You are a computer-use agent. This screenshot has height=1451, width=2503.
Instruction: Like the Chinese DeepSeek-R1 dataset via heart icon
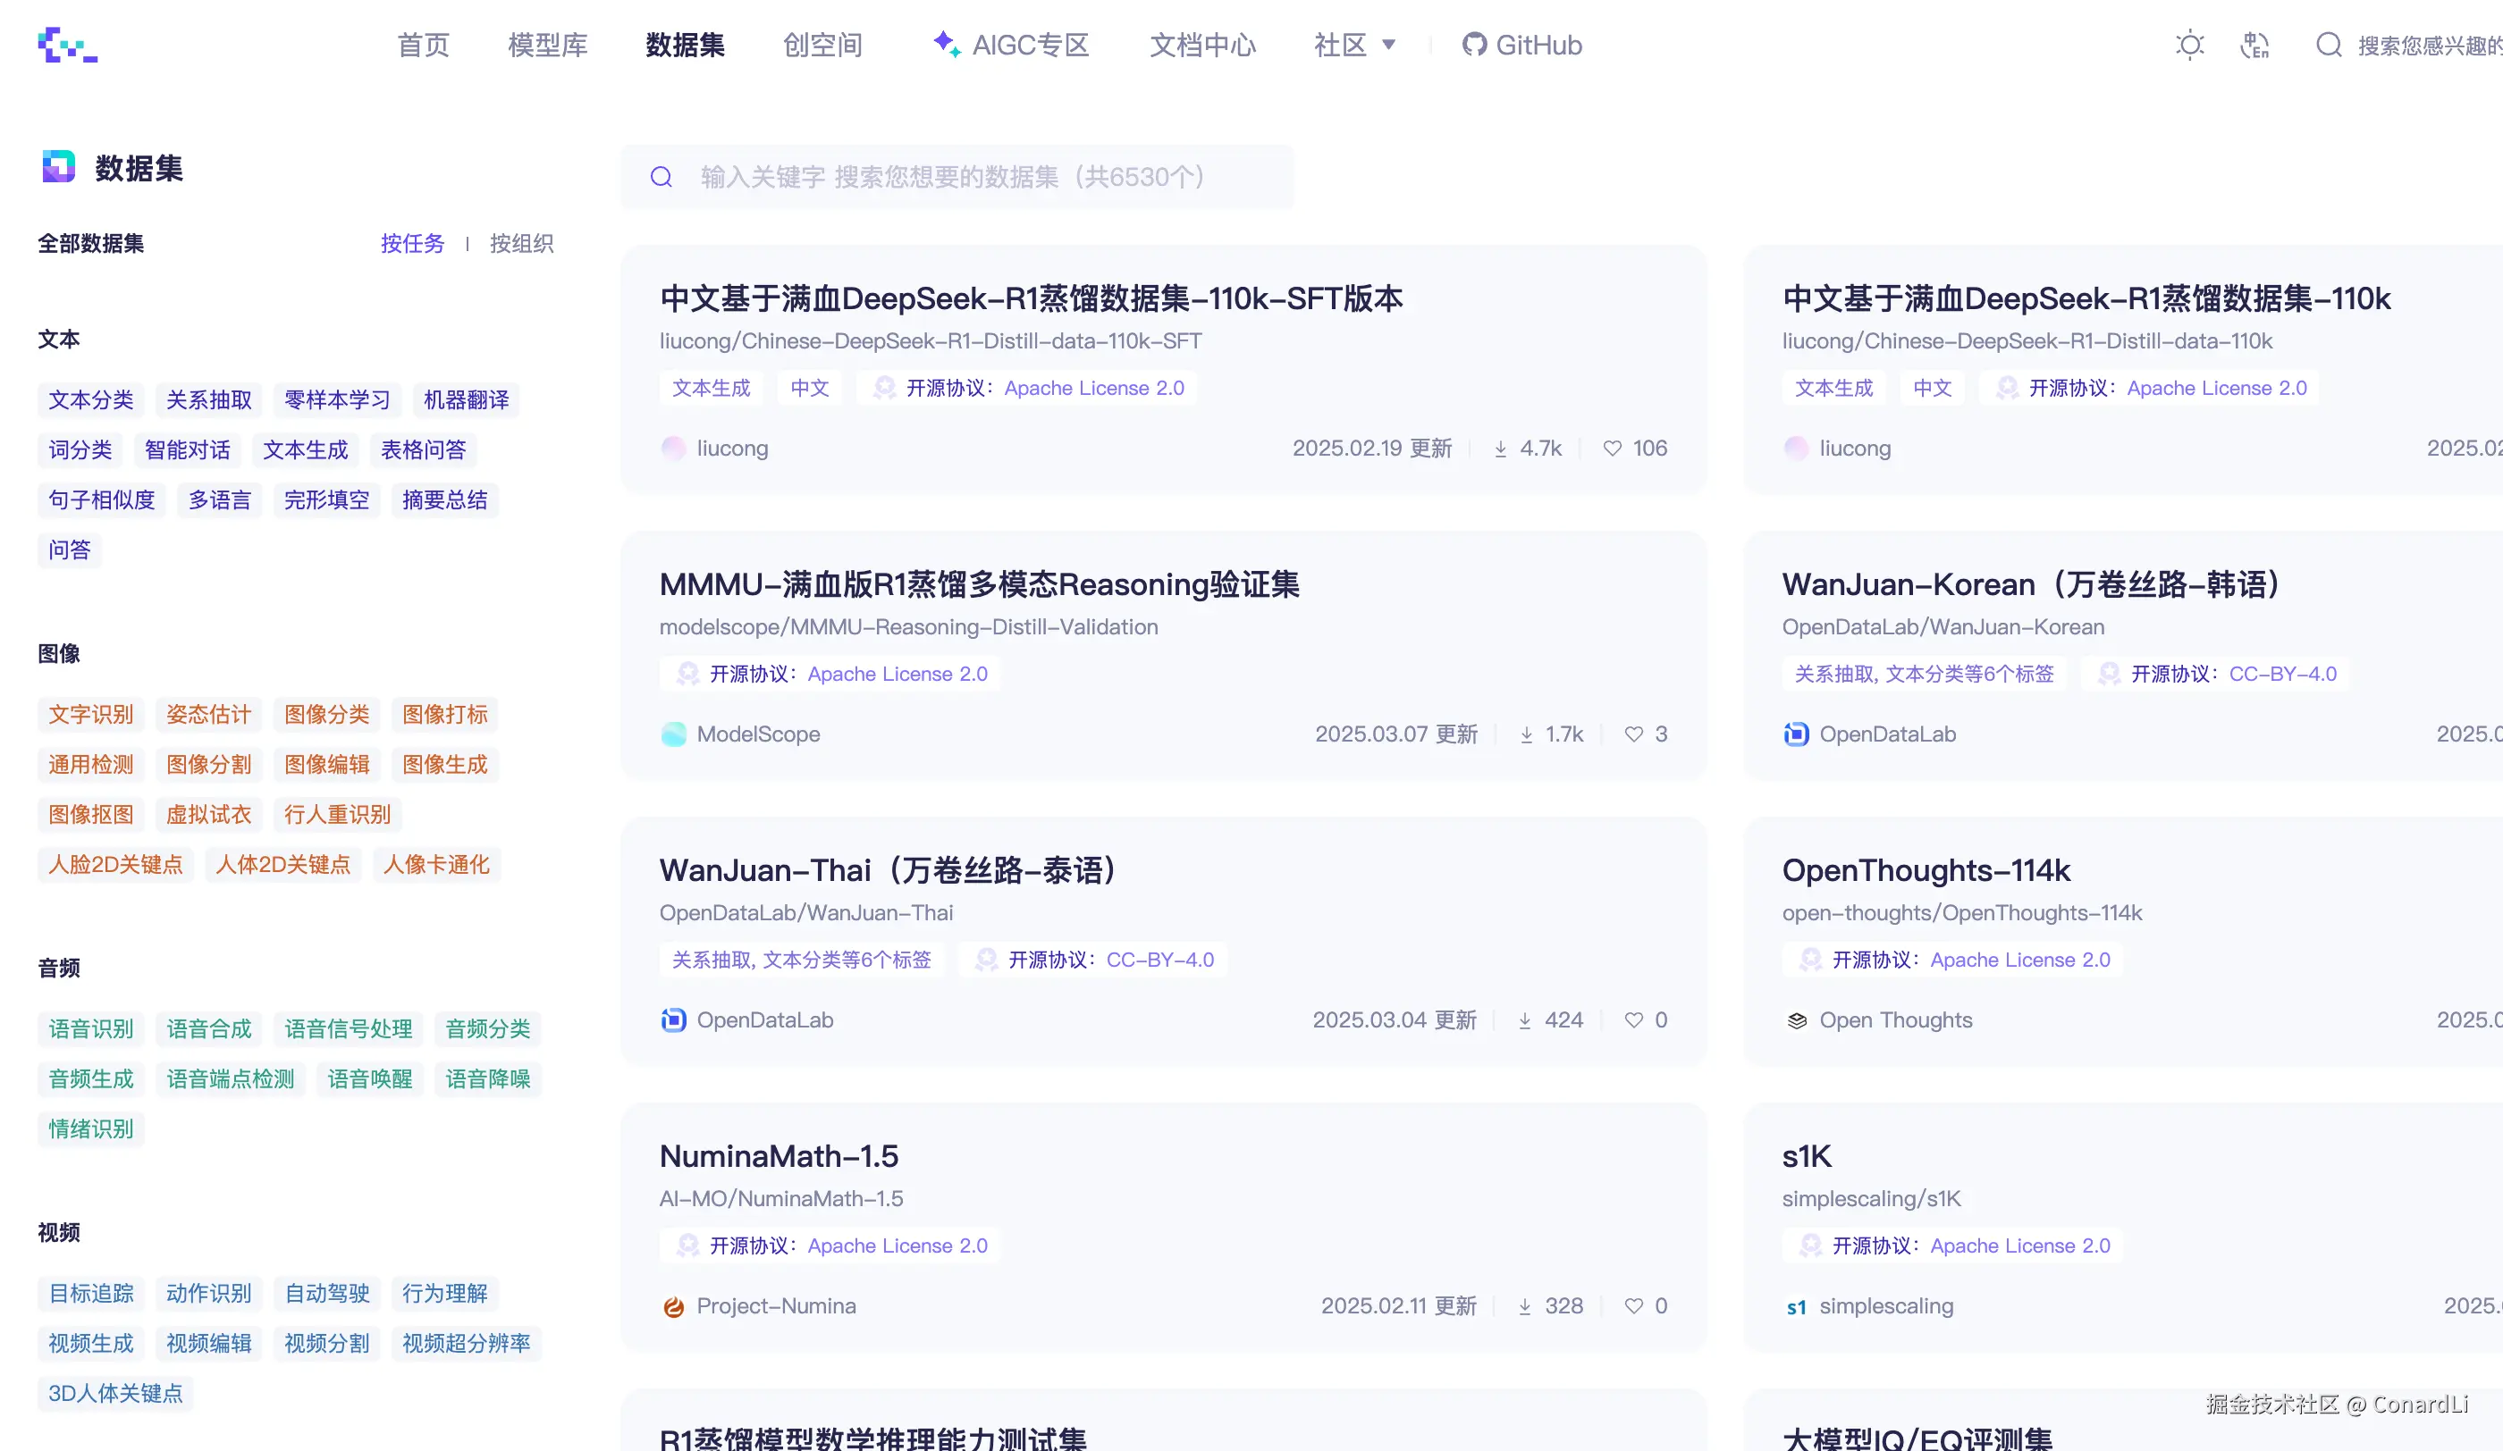click(x=1612, y=448)
